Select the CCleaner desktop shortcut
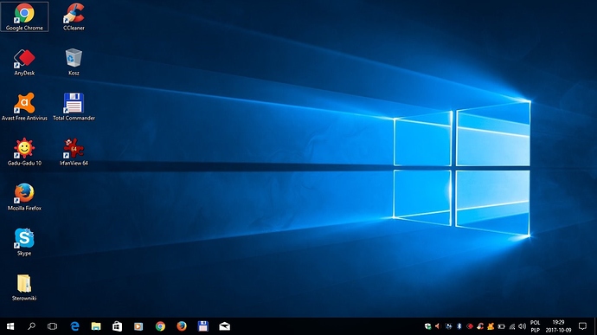The width and height of the screenshot is (597, 335). [74, 16]
